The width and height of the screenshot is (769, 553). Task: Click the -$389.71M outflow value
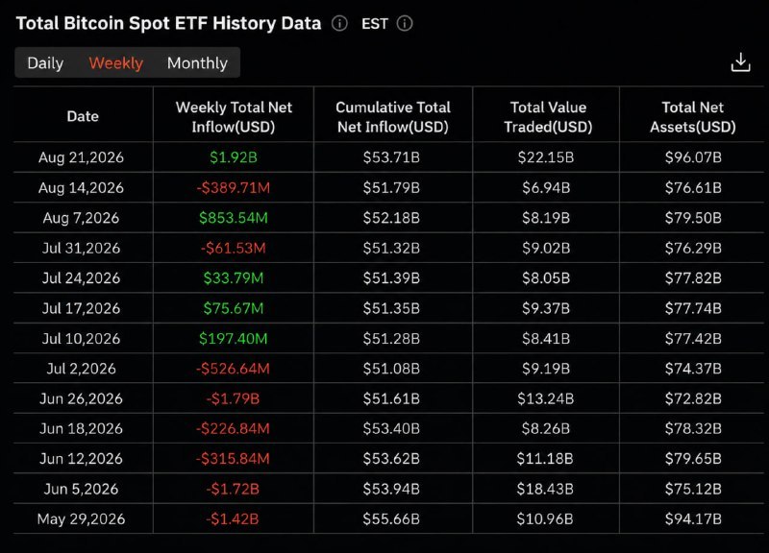click(x=234, y=188)
